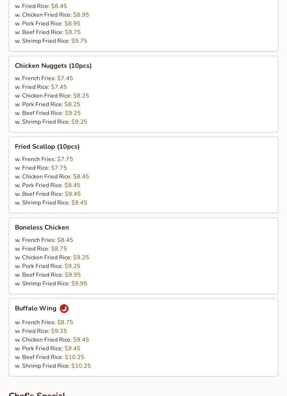
Task: Select Fried Scallop w. French Fries $7.75
Action: (x=44, y=159)
